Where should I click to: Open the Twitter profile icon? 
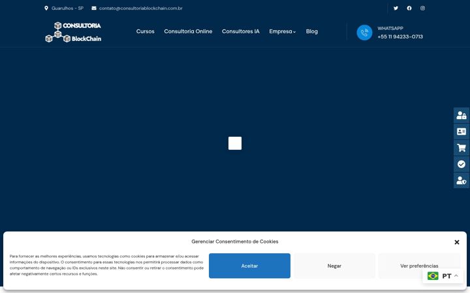pyautogui.click(x=396, y=8)
